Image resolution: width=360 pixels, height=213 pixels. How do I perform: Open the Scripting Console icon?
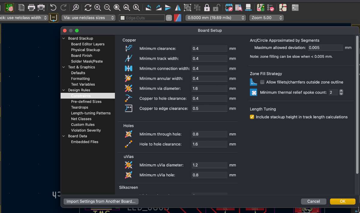295,7
